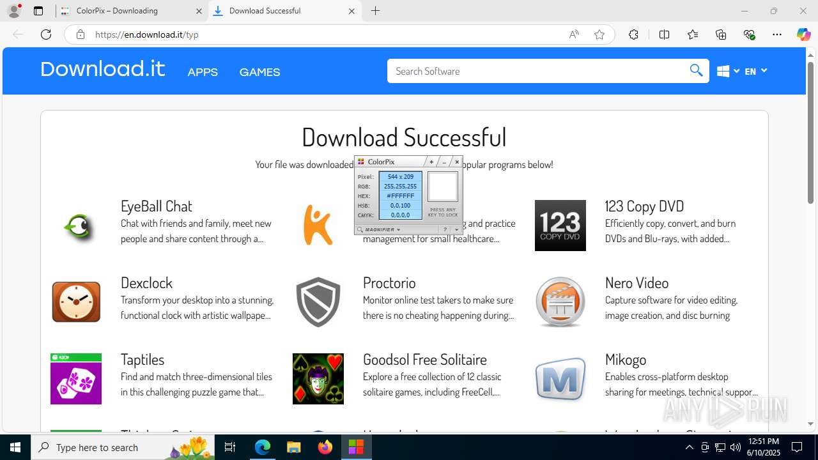Viewport: 818px width, 460px height.
Task: Click the RGB value 255,255,255 in ColorPix
Action: 401,187
